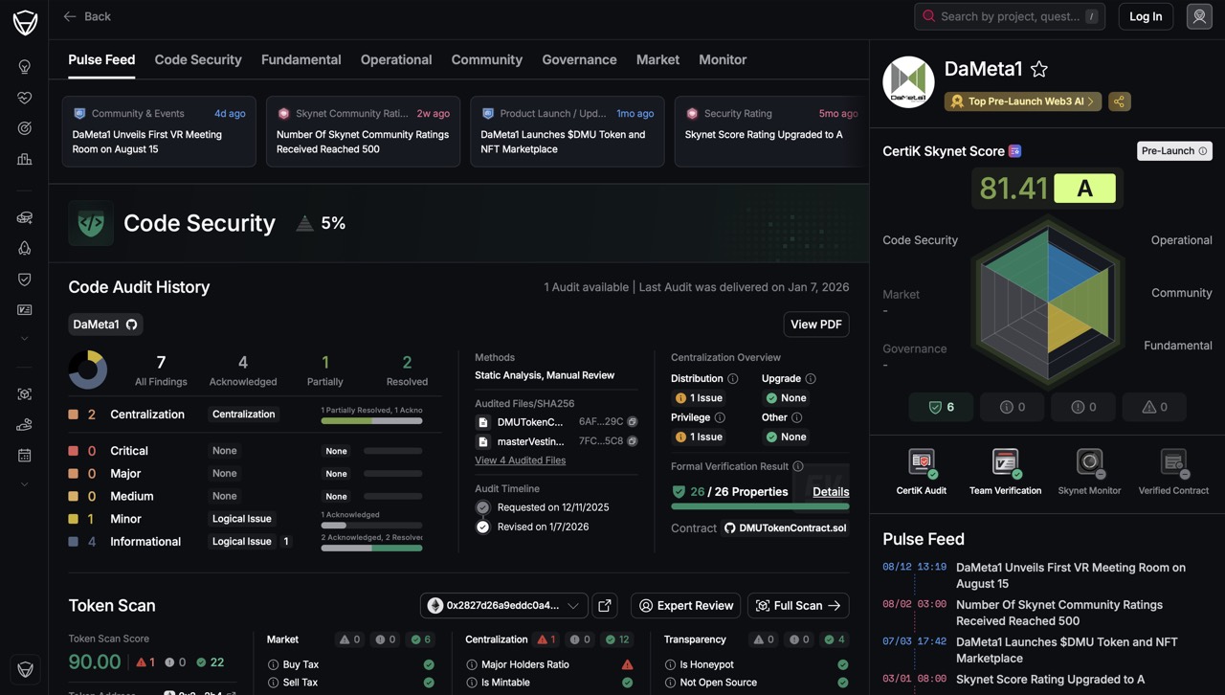
Task: Open the lightbulb icon in left sidebar
Action: (x=25, y=67)
